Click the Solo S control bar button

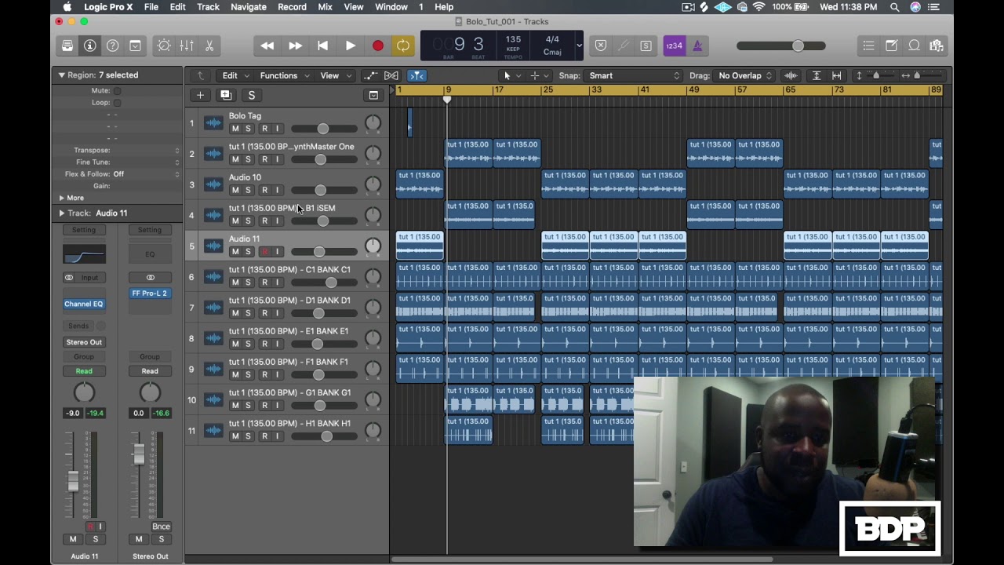coord(646,46)
